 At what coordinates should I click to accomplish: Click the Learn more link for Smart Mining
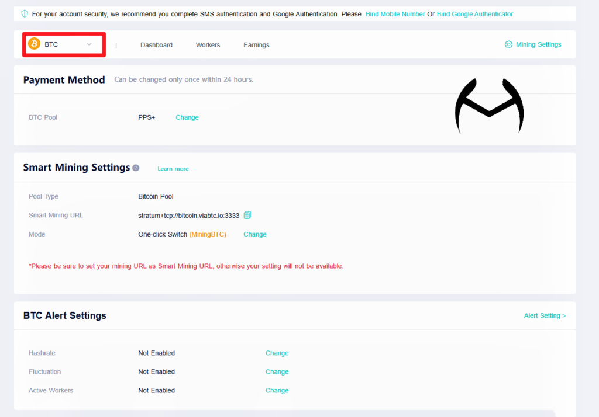pos(173,168)
